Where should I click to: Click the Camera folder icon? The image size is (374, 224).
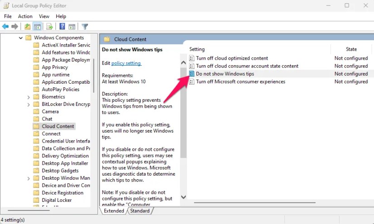pyautogui.click(x=36, y=111)
